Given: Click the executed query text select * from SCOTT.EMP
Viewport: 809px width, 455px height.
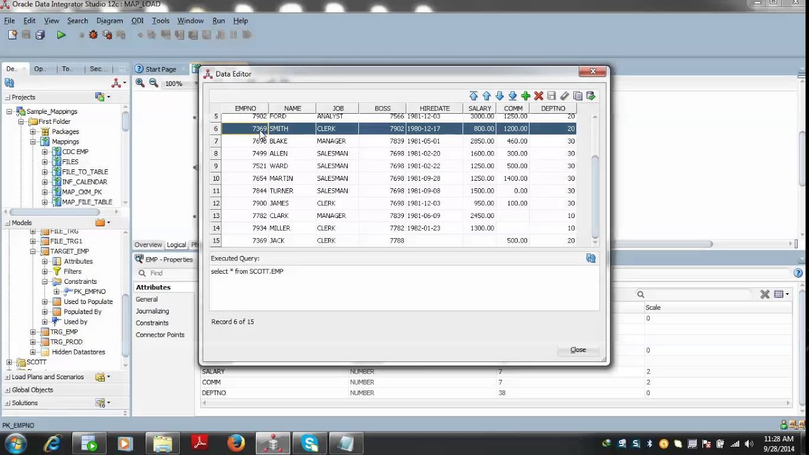Looking at the screenshot, I should tap(247, 271).
